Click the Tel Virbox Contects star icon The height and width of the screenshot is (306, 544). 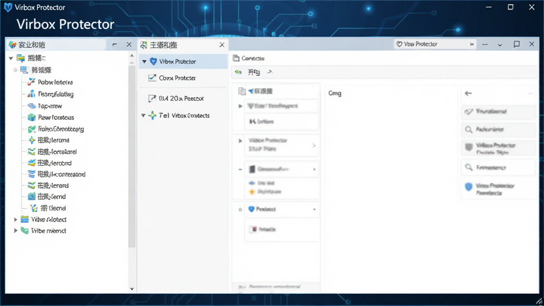click(x=152, y=115)
